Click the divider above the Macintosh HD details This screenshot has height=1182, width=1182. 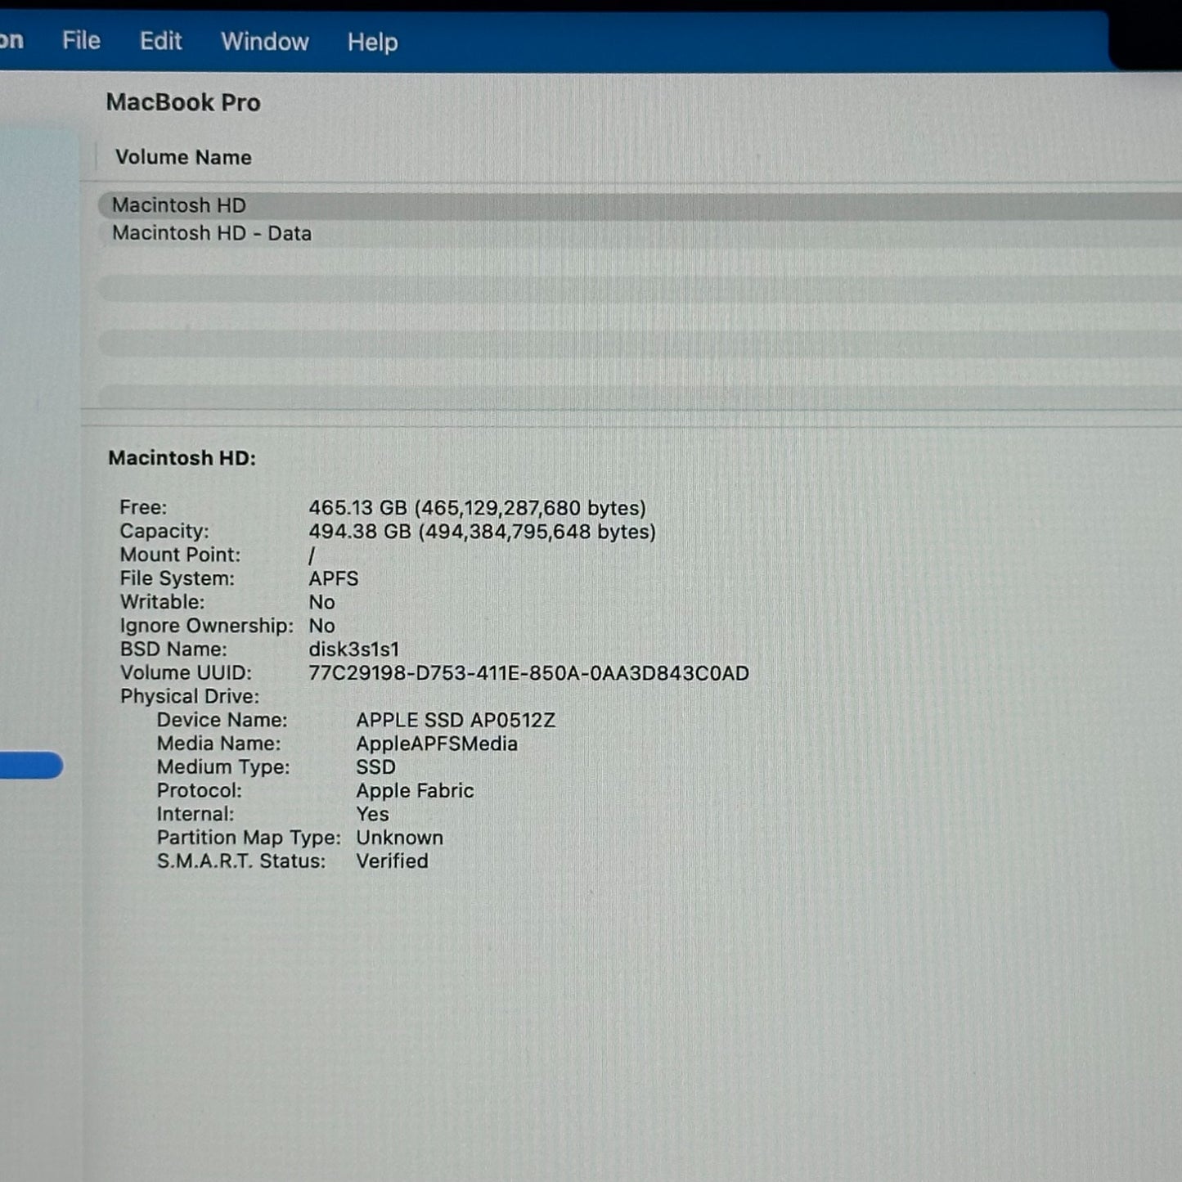(630, 417)
